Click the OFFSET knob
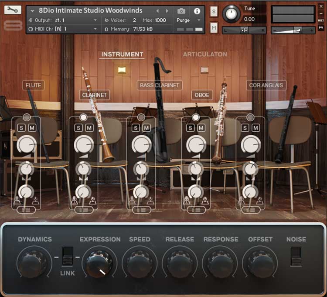327x297 pixels. (x=260, y=264)
